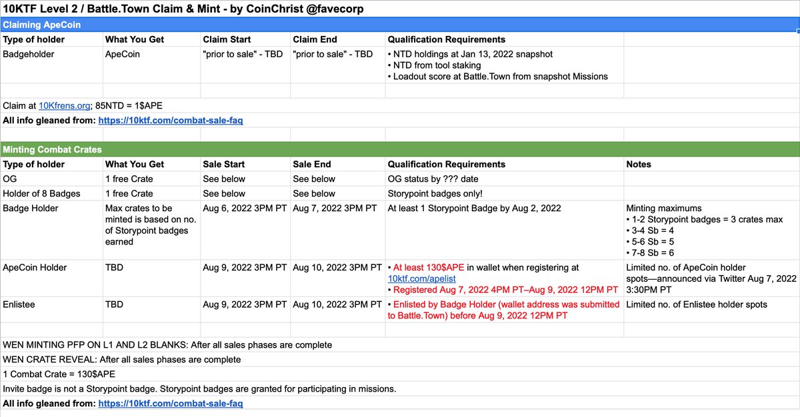The image size is (800, 417).
Task: Open the 10Kfrens.org link
Action: 65,105
